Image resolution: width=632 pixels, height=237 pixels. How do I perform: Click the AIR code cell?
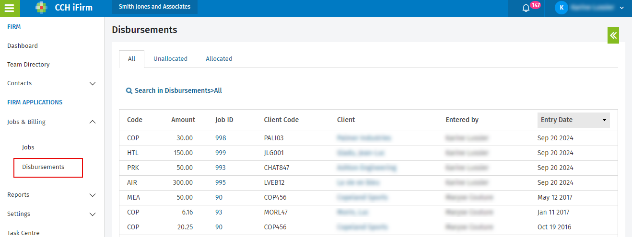[132, 182]
